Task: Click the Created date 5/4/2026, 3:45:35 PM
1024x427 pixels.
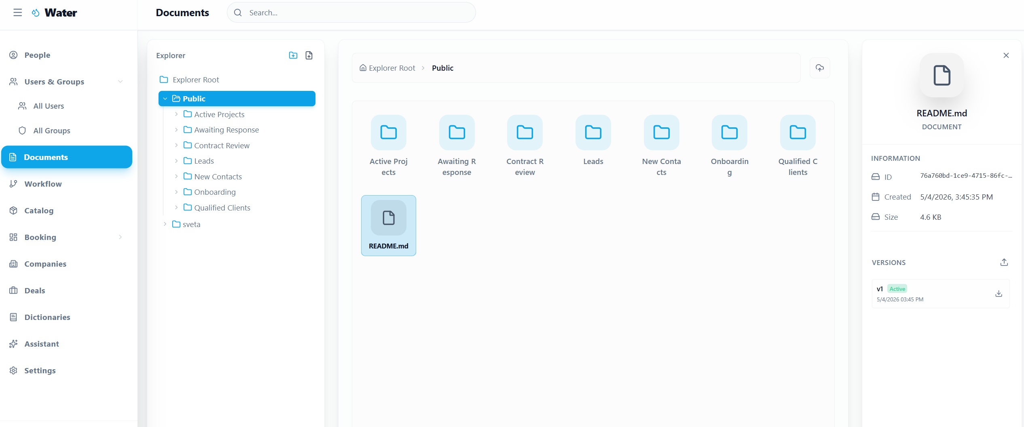Action: tap(956, 197)
